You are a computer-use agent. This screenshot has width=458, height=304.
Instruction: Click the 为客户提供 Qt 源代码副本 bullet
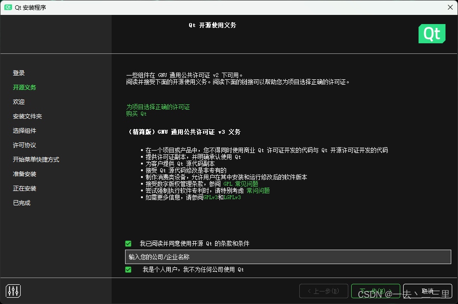pos(180,164)
